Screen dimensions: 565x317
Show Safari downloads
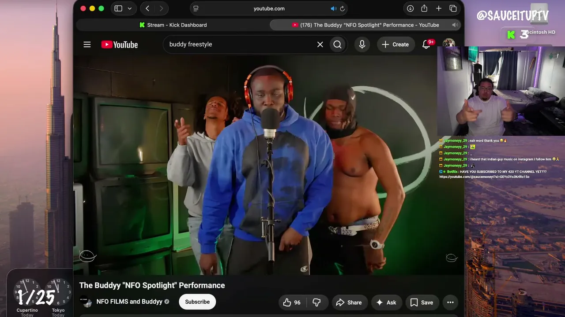click(410, 8)
